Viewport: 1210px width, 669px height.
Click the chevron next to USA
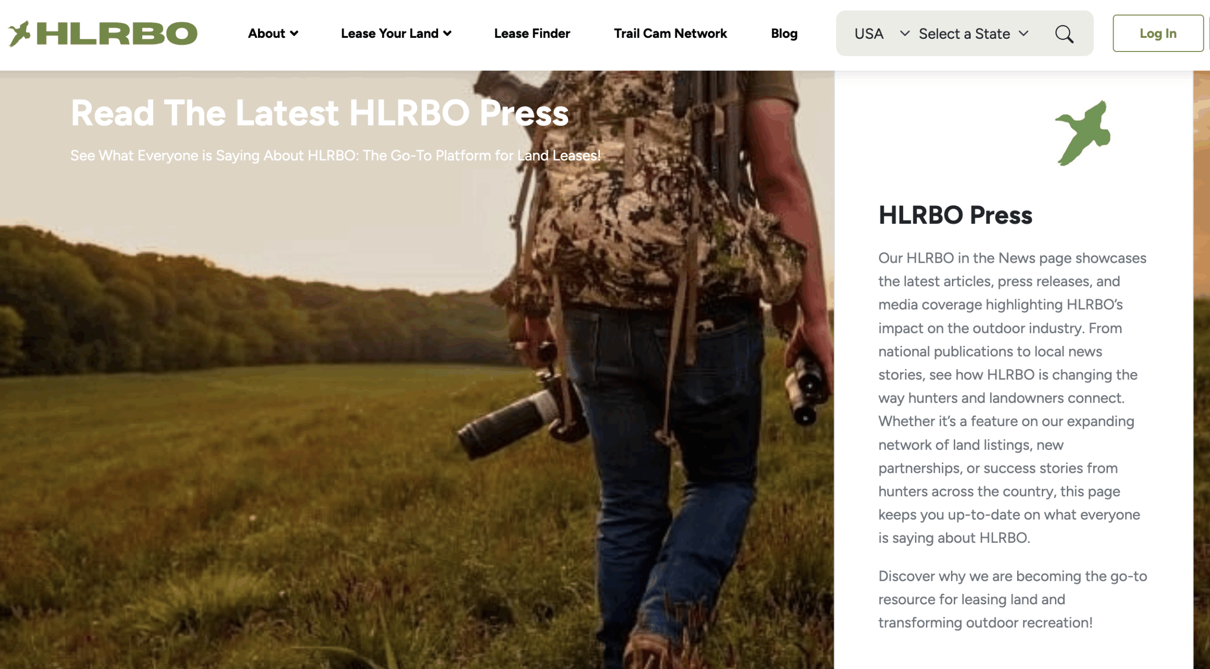click(904, 34)
